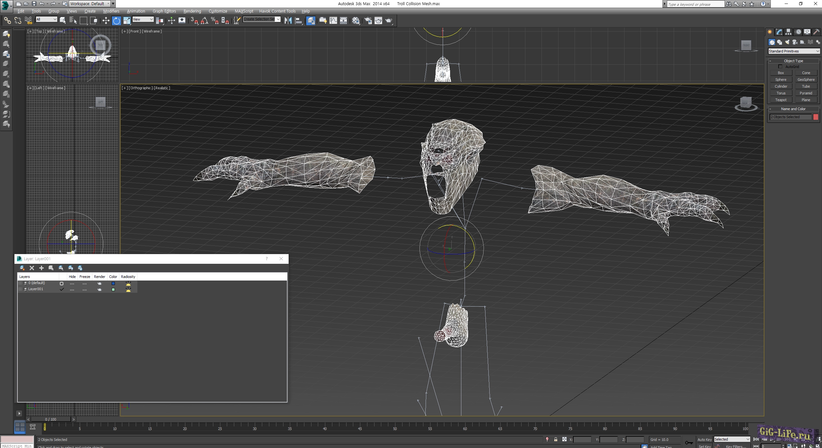Open the Modify command panel tab

click(x=779, y=32)
